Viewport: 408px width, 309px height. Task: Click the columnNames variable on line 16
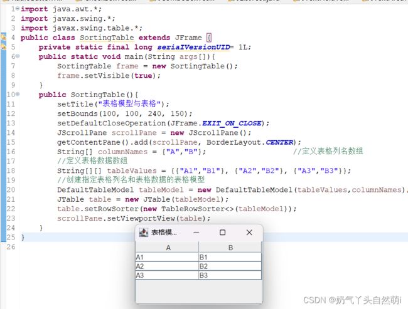pos(122,152)
